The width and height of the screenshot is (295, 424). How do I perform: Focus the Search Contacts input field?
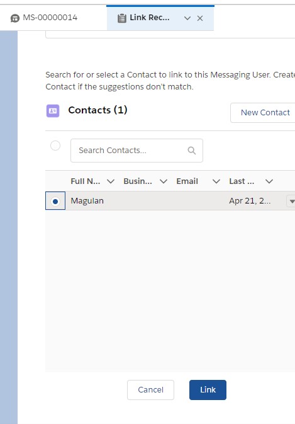coord(136,151)
